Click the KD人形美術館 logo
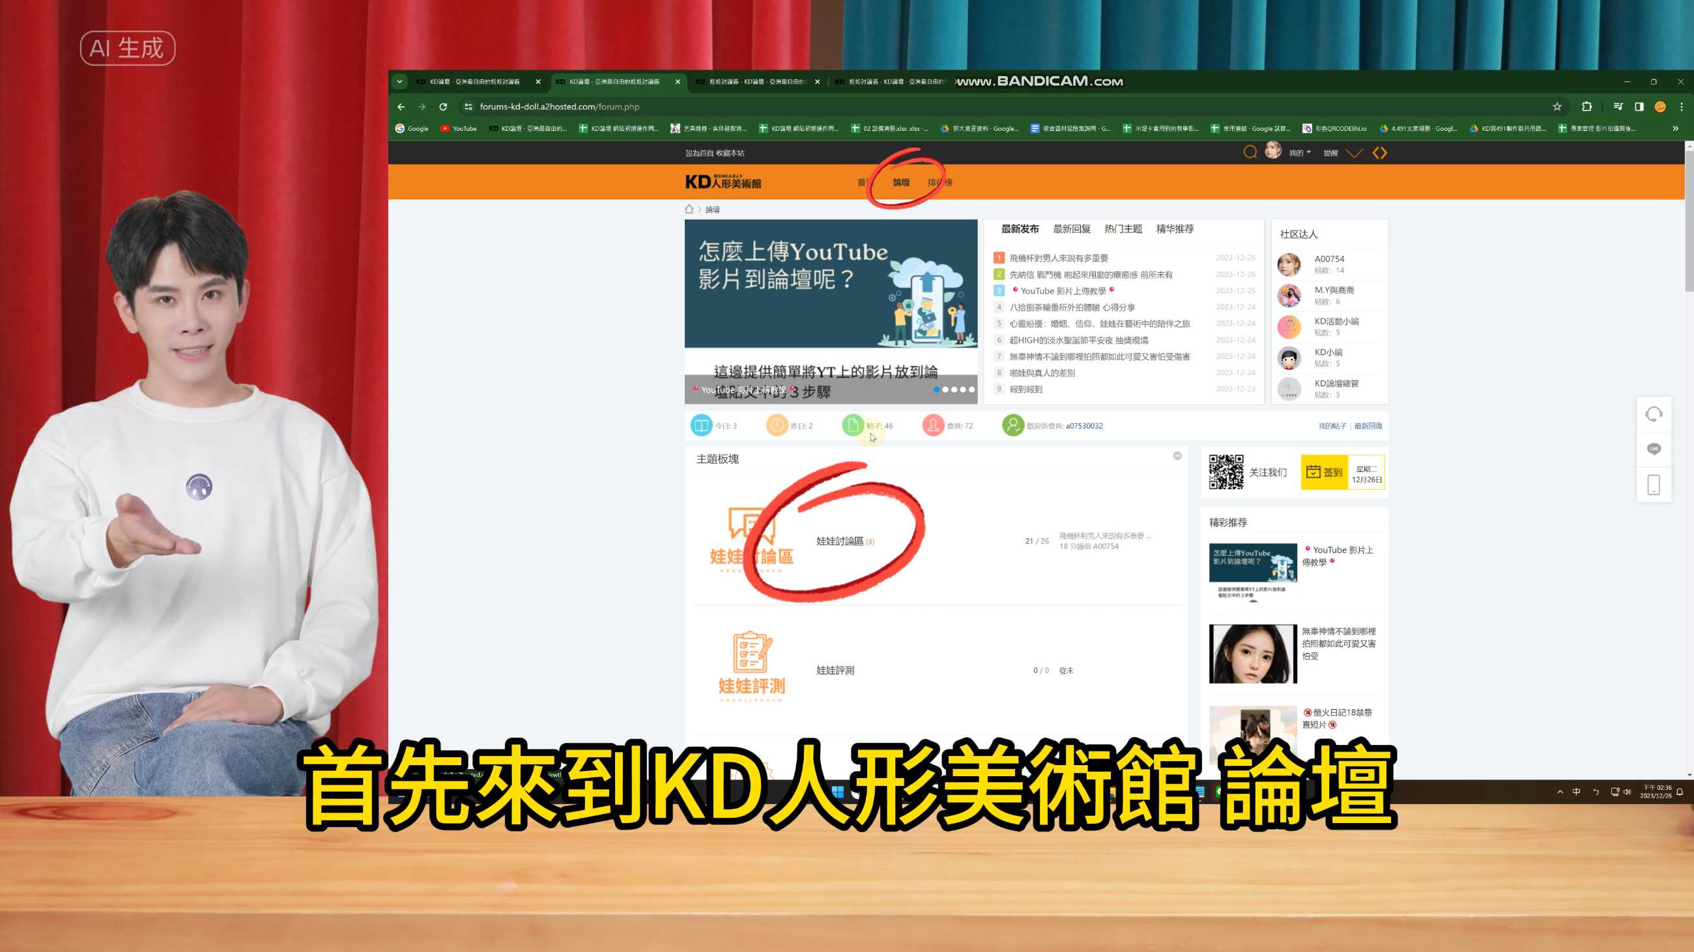The width and height of the screenshot is (1694, 952). (723, 181)
